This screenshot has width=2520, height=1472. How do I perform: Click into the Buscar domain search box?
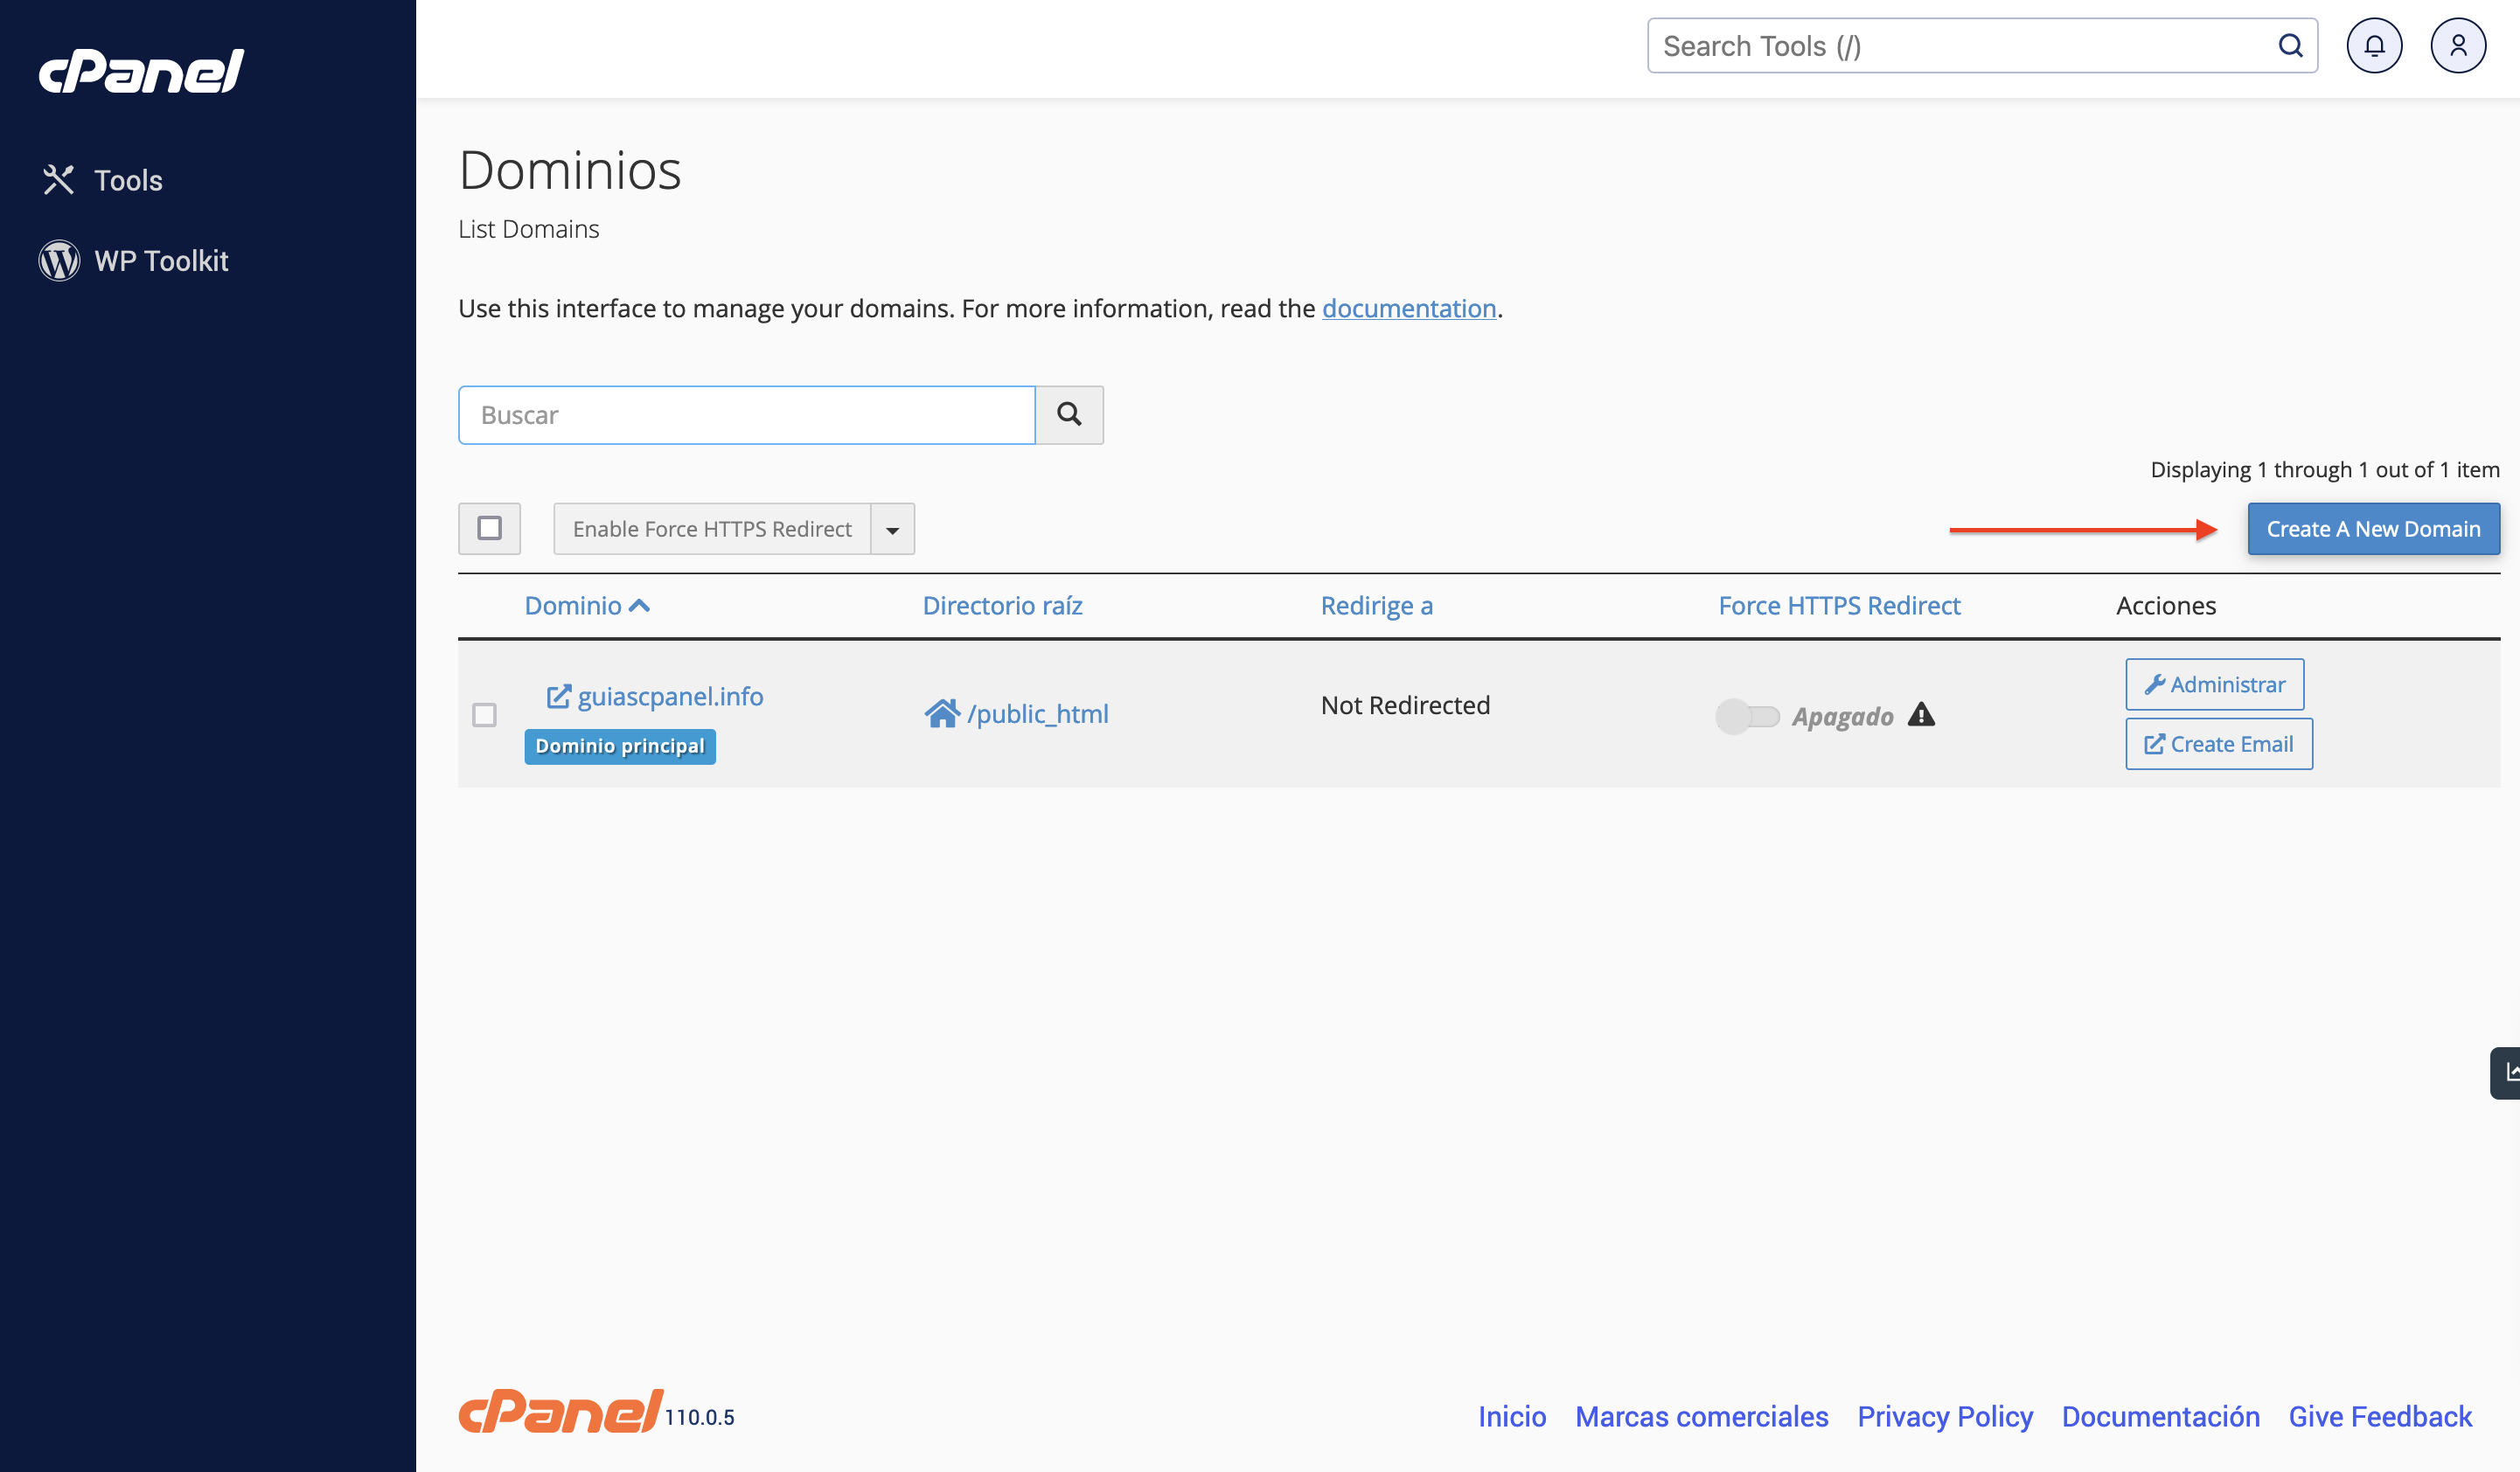pos(747,415)
